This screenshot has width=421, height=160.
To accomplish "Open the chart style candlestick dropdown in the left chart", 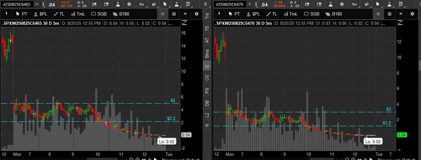I will pos(154,4).
